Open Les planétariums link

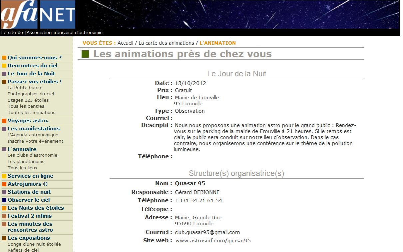[26, 162]
